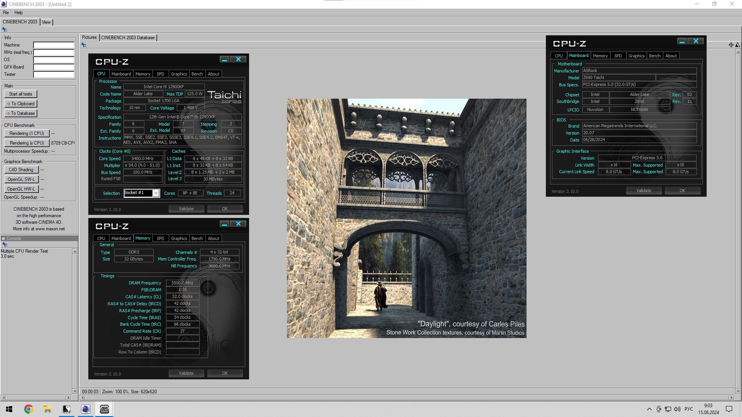The width and height of the screenshot is (742, 417).
Task: Open the Mainboard tab in the CPU-Z Memory window
Action: click(121, 238)
